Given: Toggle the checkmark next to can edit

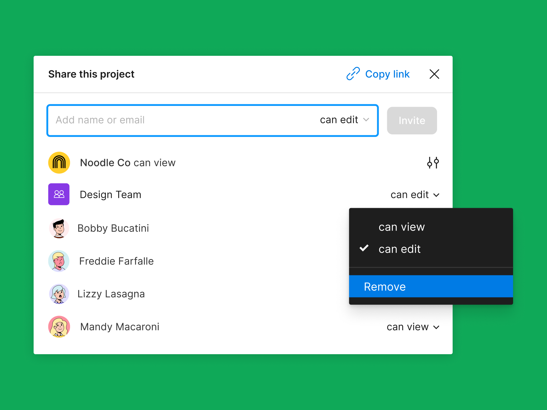Looking at the screenshot, I should coord(364,248).
